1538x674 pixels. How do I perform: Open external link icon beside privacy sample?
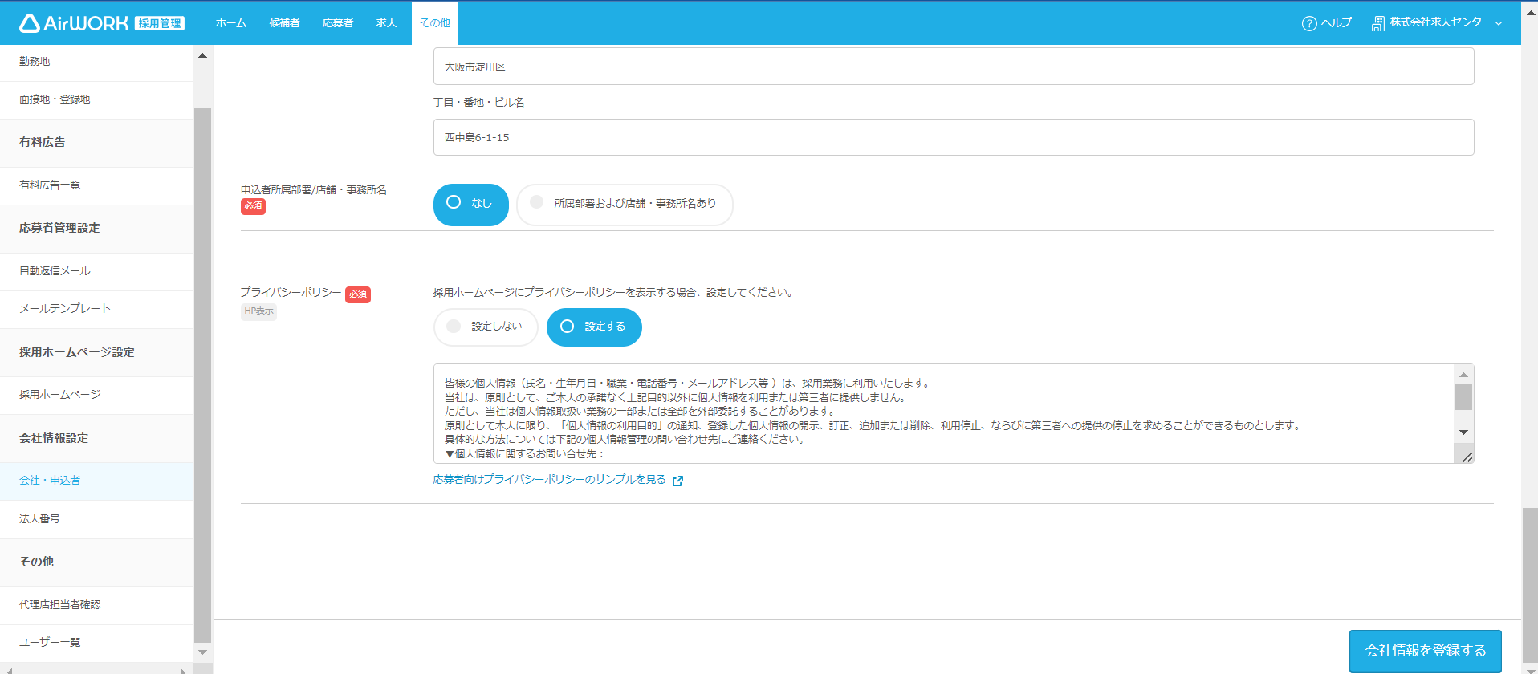[x=677, y=481]
